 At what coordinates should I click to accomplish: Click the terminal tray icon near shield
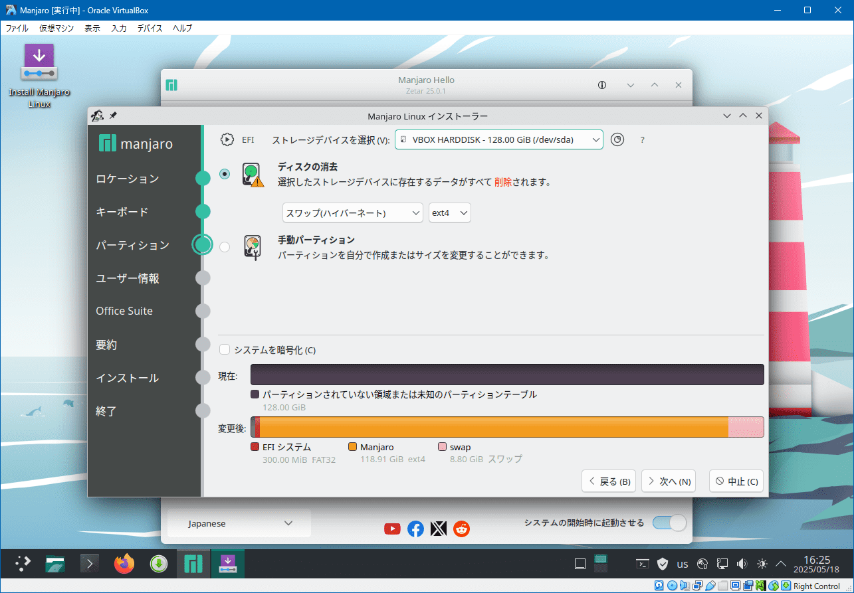[642, 564]
